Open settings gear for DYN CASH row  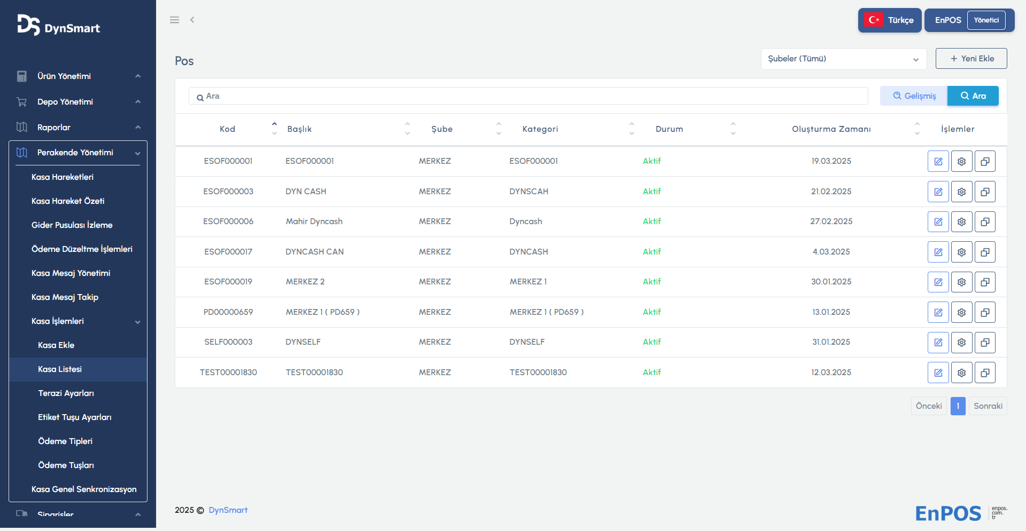click(x=961, y=192)
